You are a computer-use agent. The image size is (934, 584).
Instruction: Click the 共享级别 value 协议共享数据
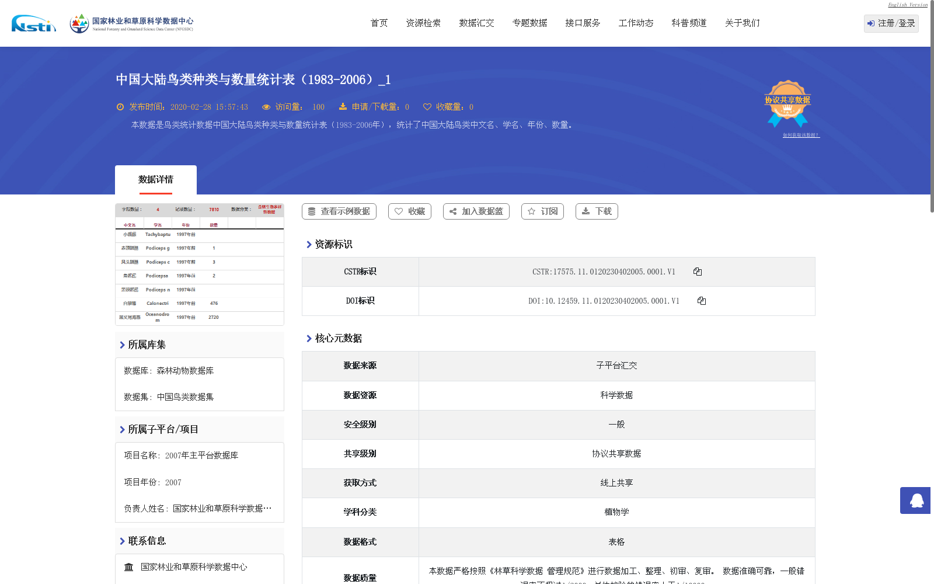pos(616,454)
